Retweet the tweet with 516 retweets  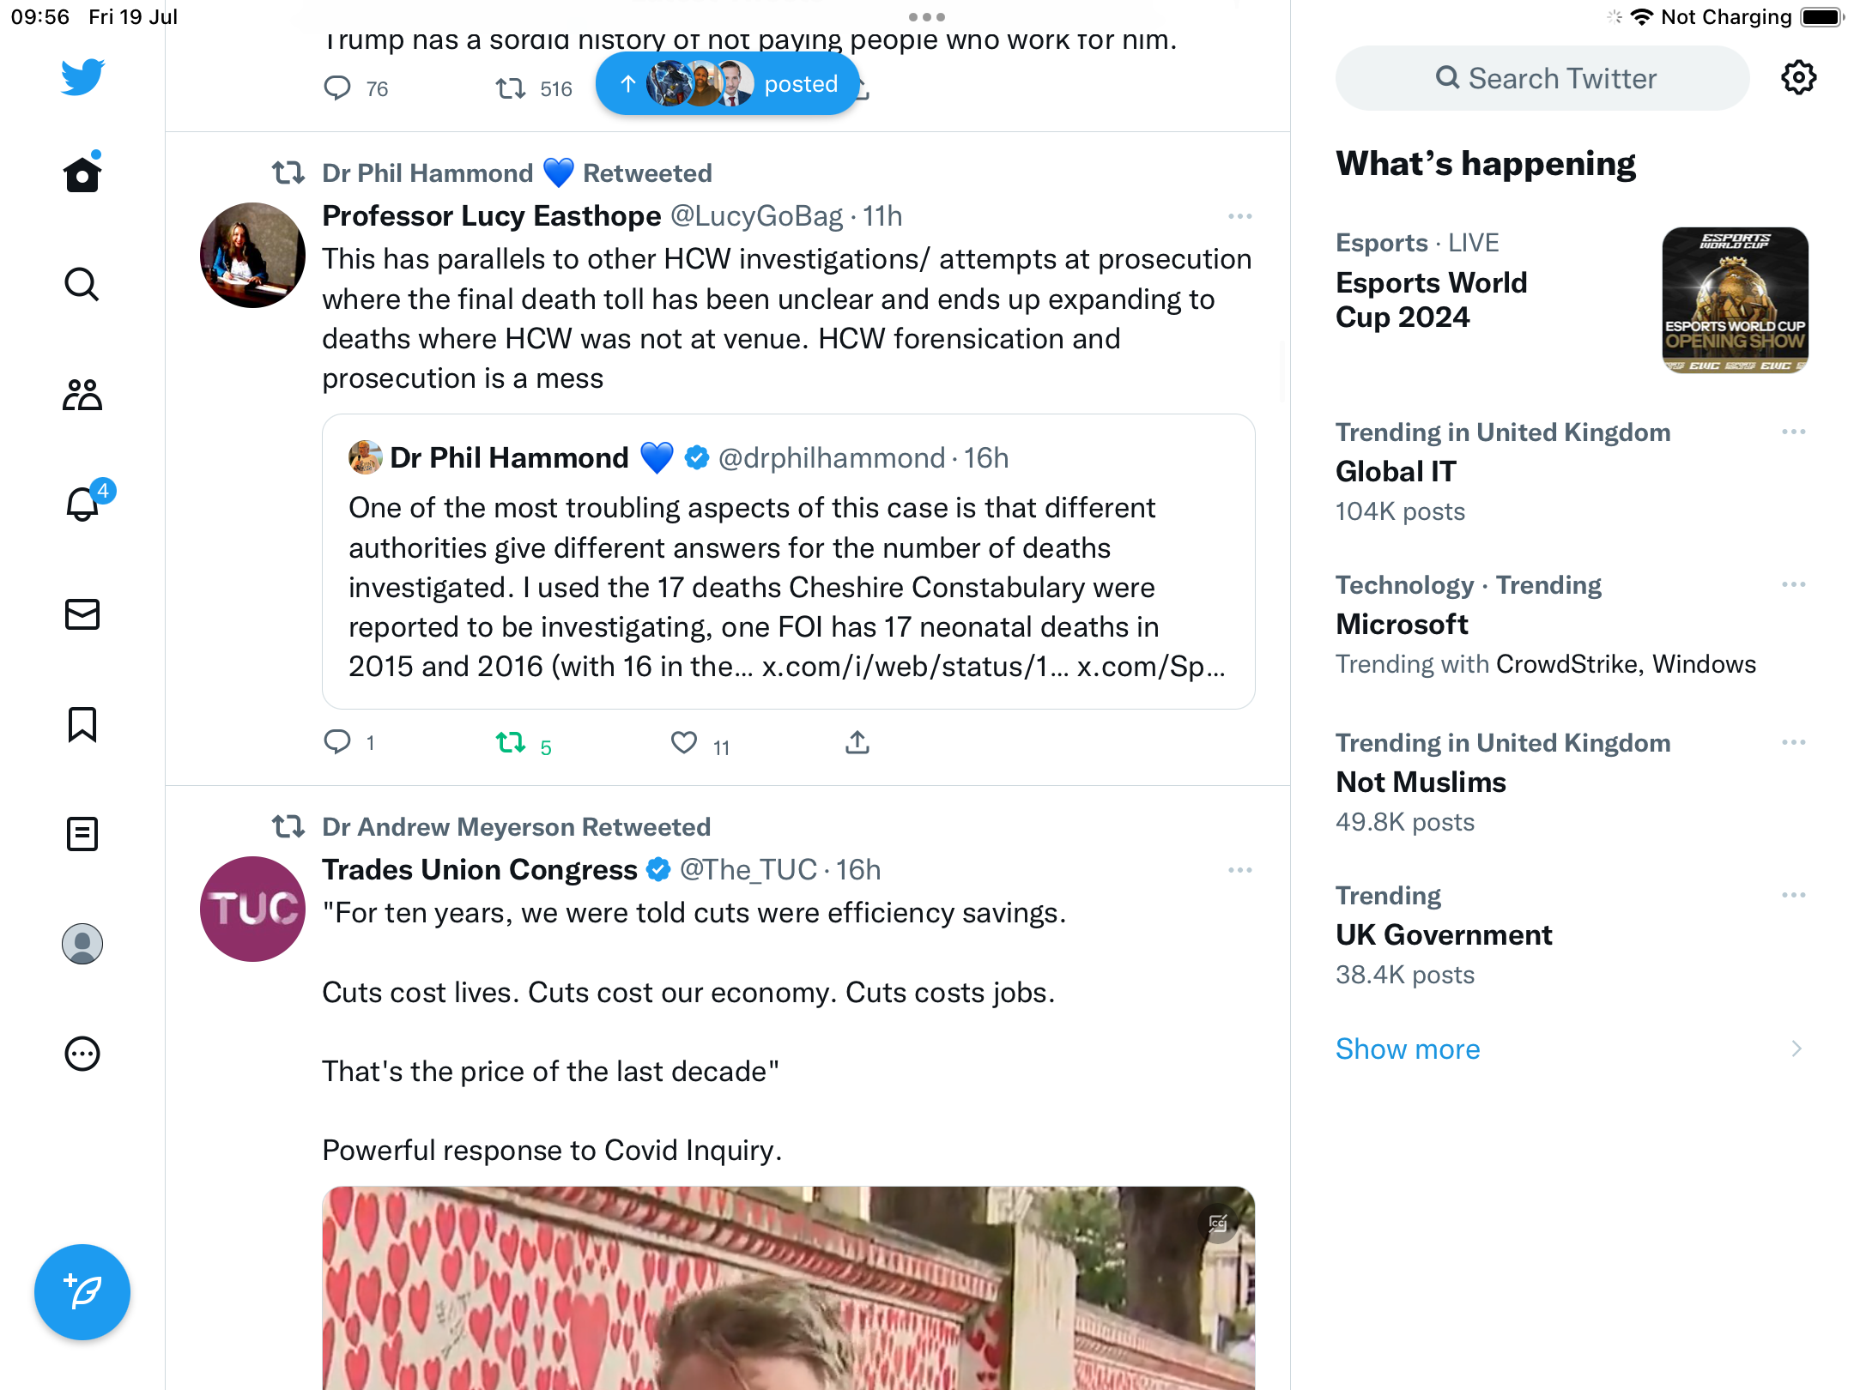[512, 88]
